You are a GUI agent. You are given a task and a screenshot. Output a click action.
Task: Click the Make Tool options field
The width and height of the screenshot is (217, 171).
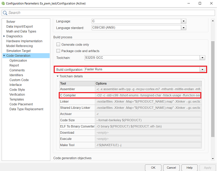click(x=148, y=145)
